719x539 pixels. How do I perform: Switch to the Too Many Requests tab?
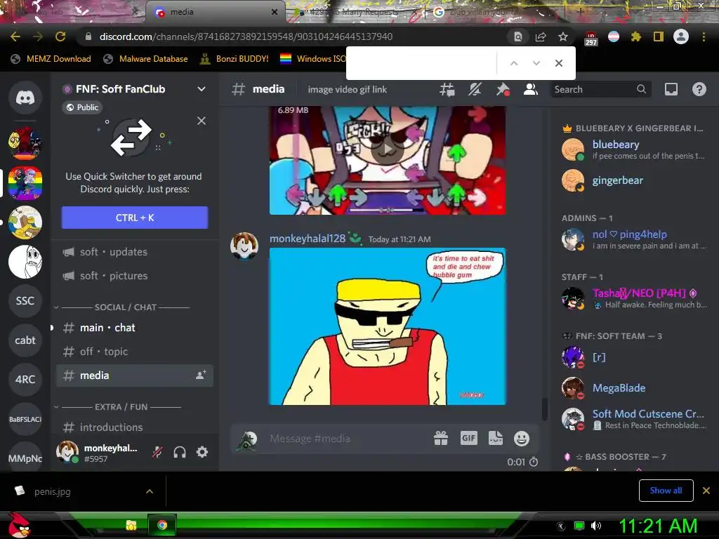pyautogui.click(x=355, y=12)
